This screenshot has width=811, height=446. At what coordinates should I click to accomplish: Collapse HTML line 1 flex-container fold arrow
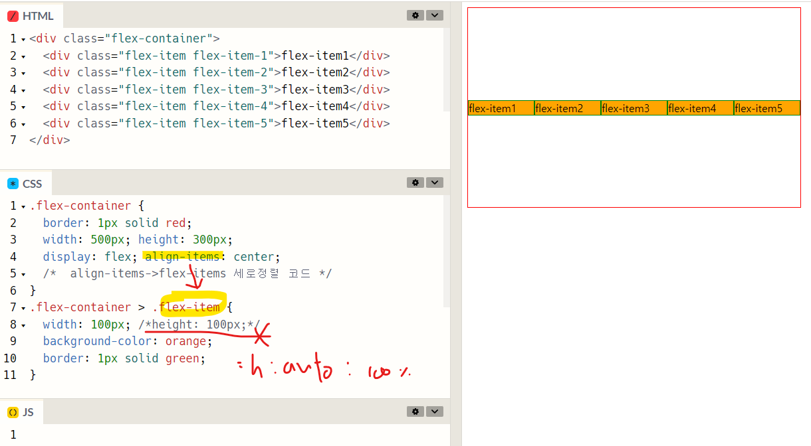point(23,40)
